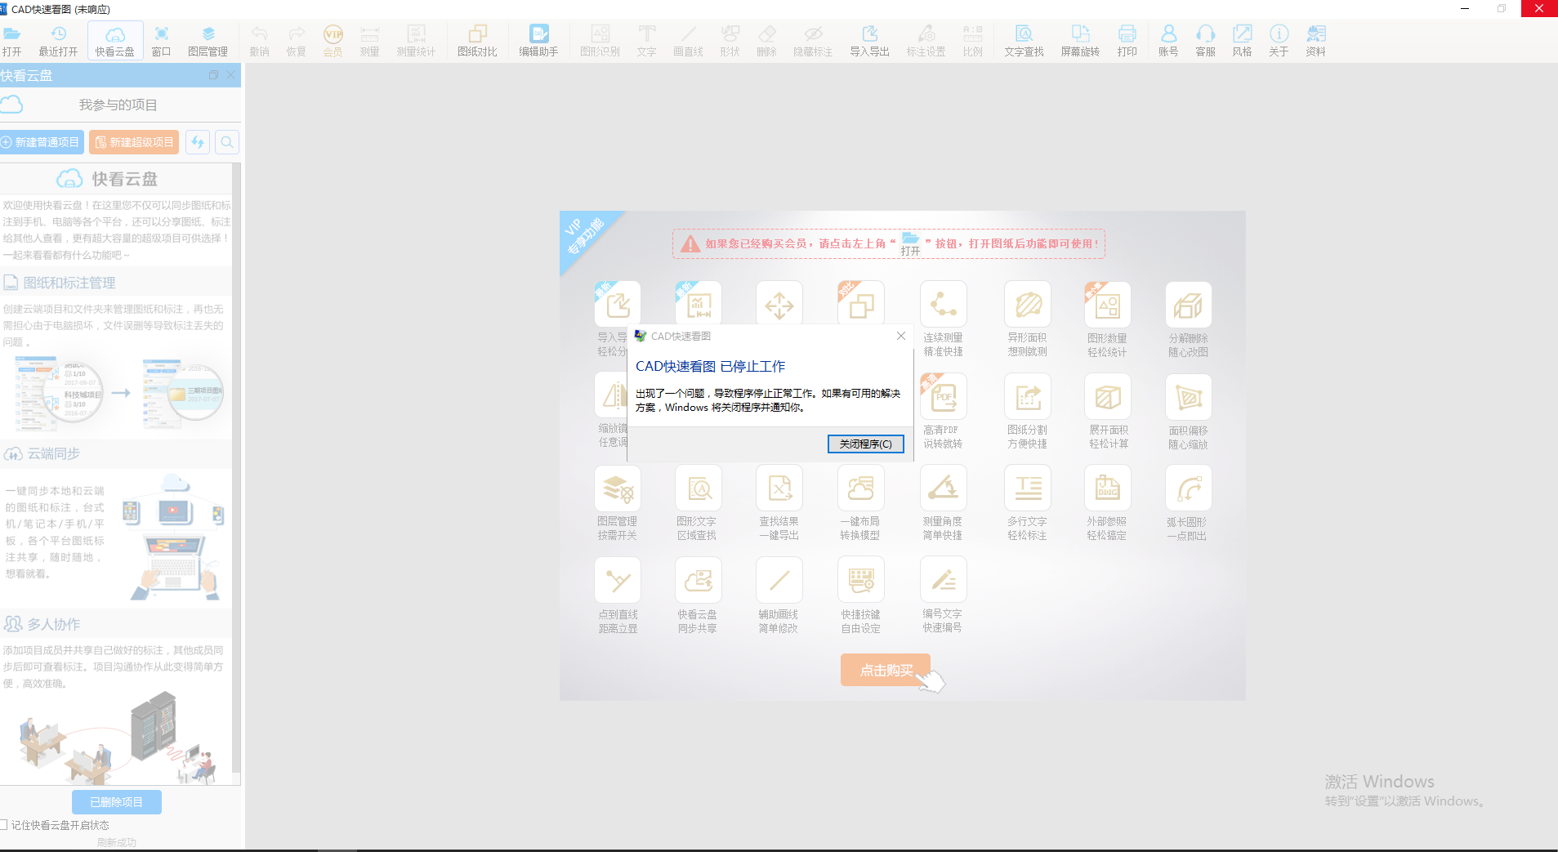This screenshot has height=852, width=1558.
Task: Click the 测量角度 feature icon
Action: click(x=944, y=488)
